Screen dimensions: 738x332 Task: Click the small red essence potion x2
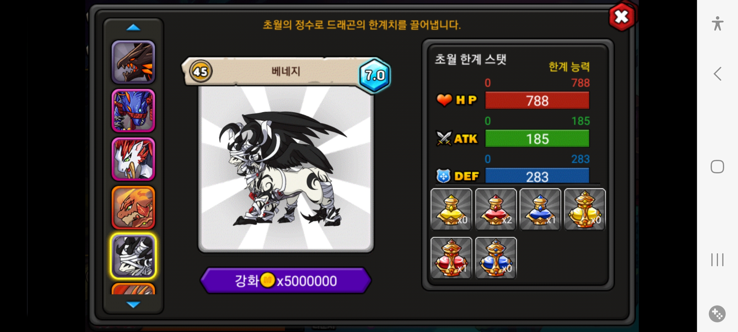(496, 209)
